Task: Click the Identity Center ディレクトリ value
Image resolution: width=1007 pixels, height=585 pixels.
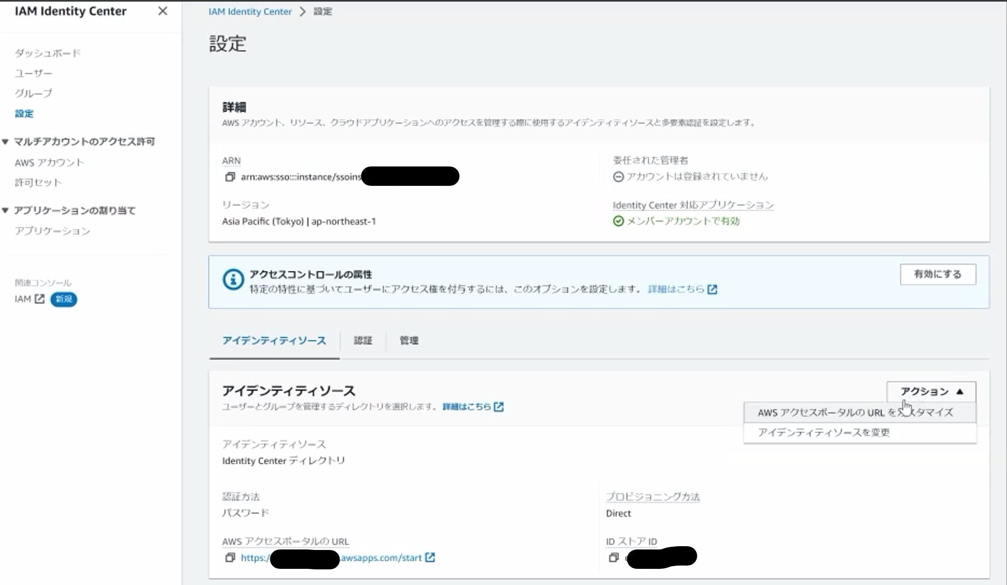Action: click(x=283, y=461)
